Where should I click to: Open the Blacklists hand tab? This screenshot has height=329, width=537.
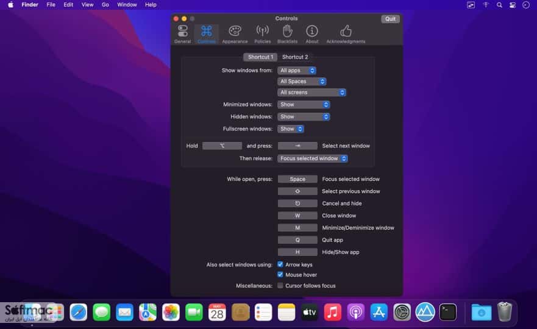point(287,34)
